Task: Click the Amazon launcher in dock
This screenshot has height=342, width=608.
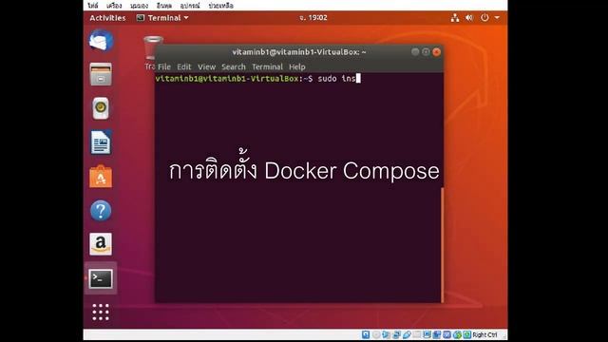Action: pyautogui.click(x=101, y=244)
